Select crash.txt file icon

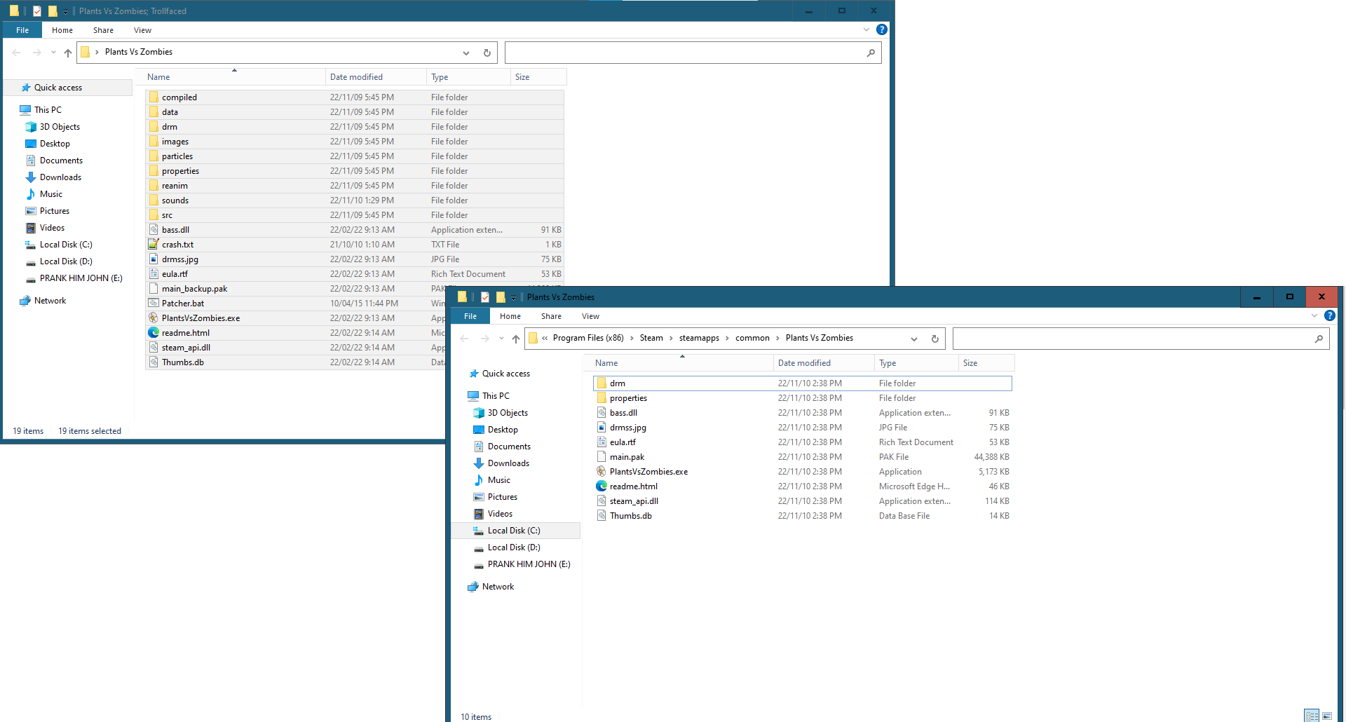pos(154,245)
